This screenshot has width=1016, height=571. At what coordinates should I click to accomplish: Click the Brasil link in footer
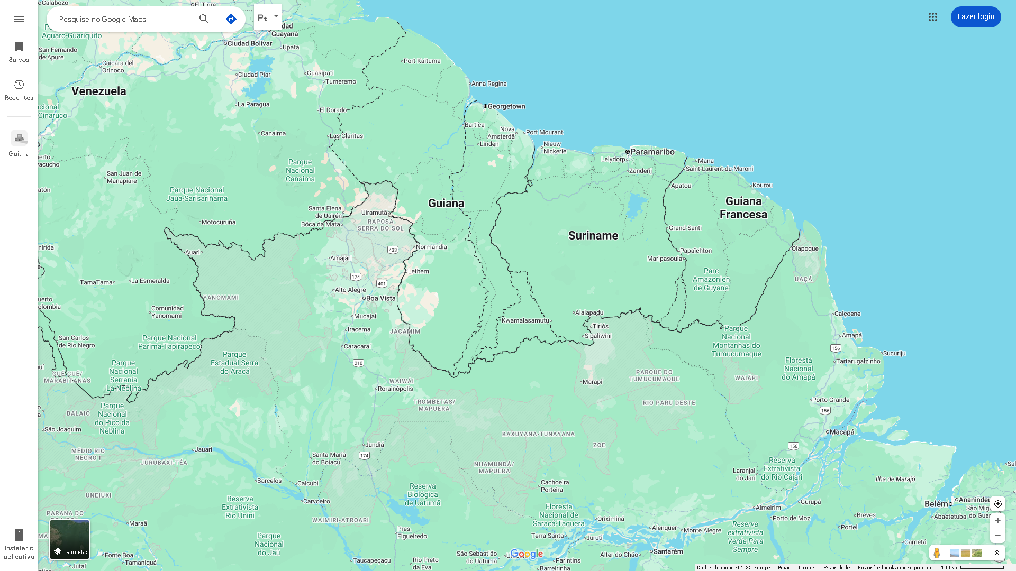point(784,568)
